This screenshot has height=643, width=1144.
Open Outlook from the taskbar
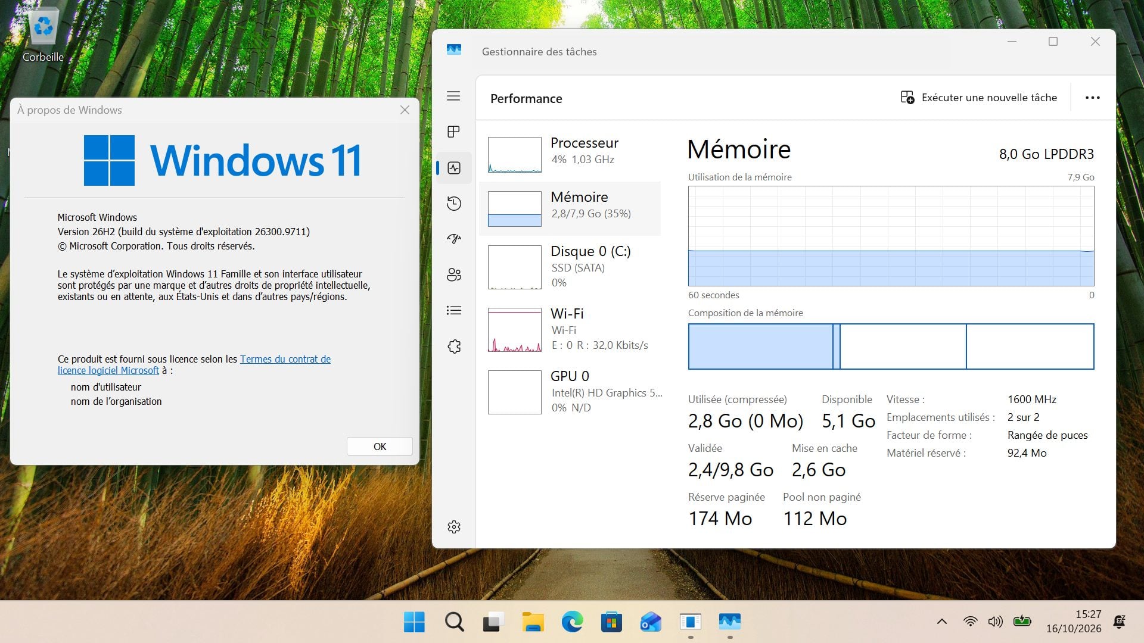tap(651, 622)
